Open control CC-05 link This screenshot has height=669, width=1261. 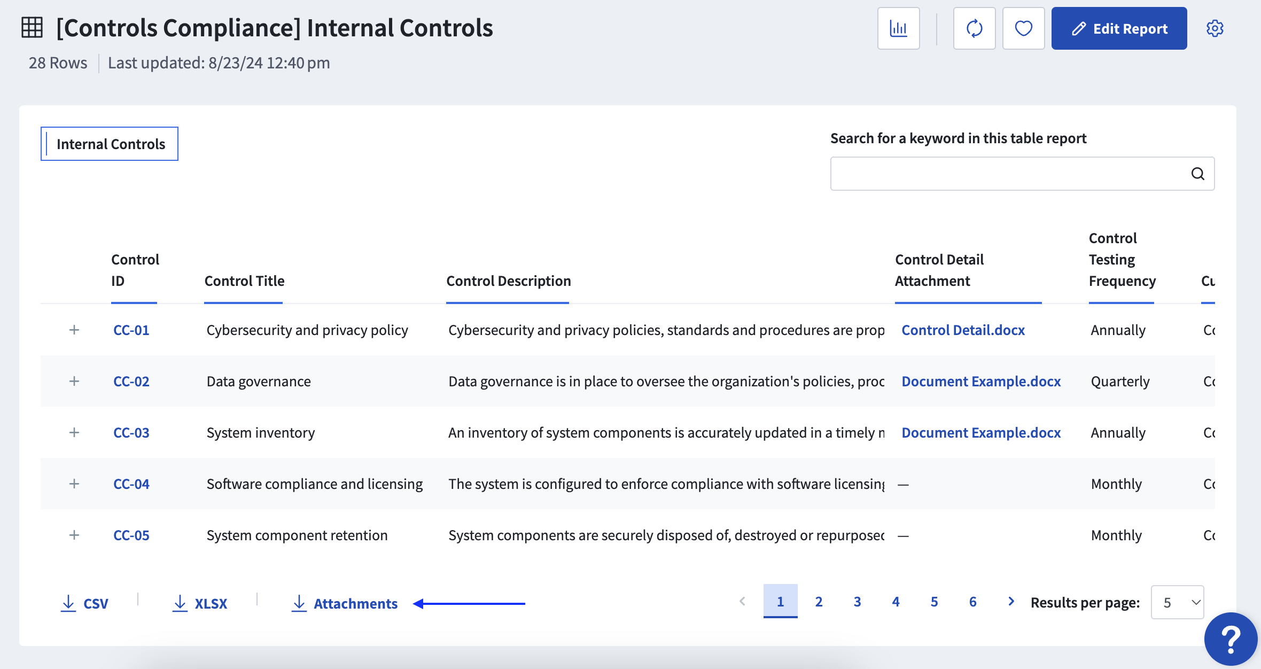coord(131,535)
